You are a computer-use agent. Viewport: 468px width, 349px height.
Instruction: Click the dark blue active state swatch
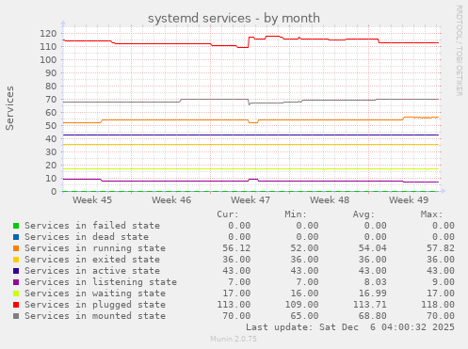[16, 271]
